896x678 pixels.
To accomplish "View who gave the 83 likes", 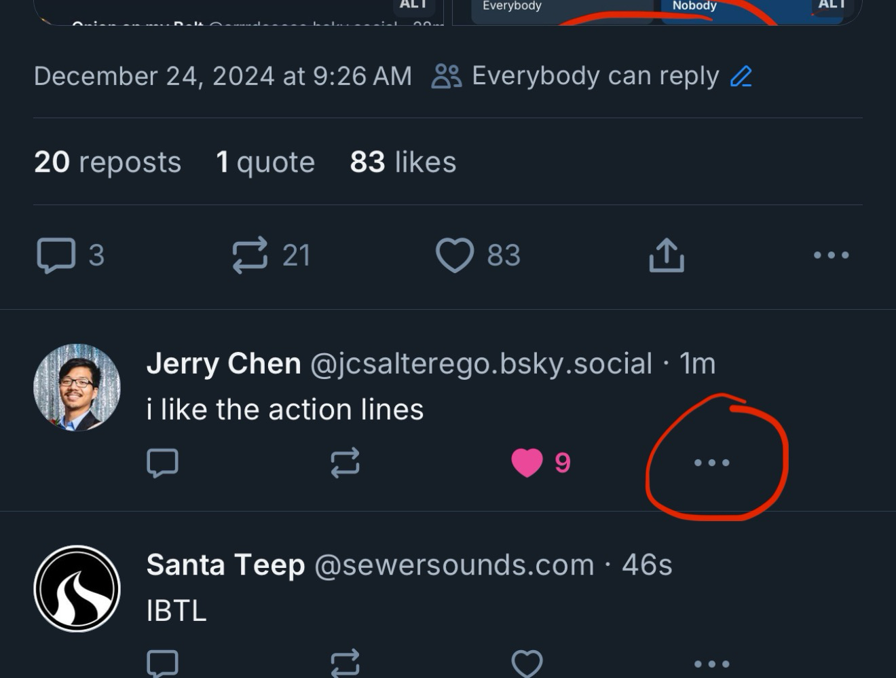I will [403, 162].
